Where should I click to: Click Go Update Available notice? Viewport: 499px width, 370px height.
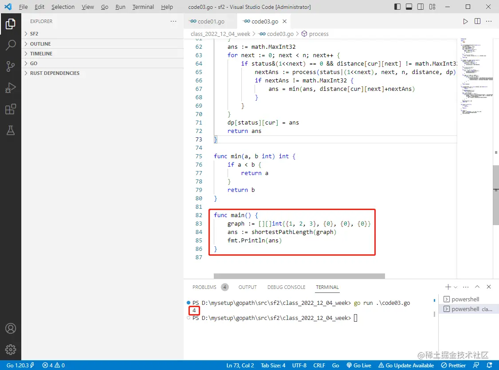406,365
